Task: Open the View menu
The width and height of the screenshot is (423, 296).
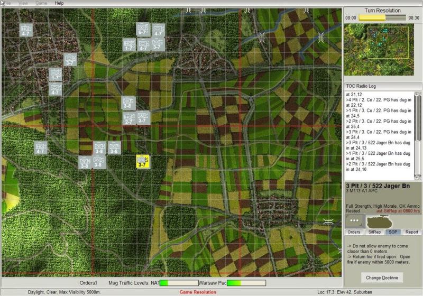Action: tap(23, 3)
